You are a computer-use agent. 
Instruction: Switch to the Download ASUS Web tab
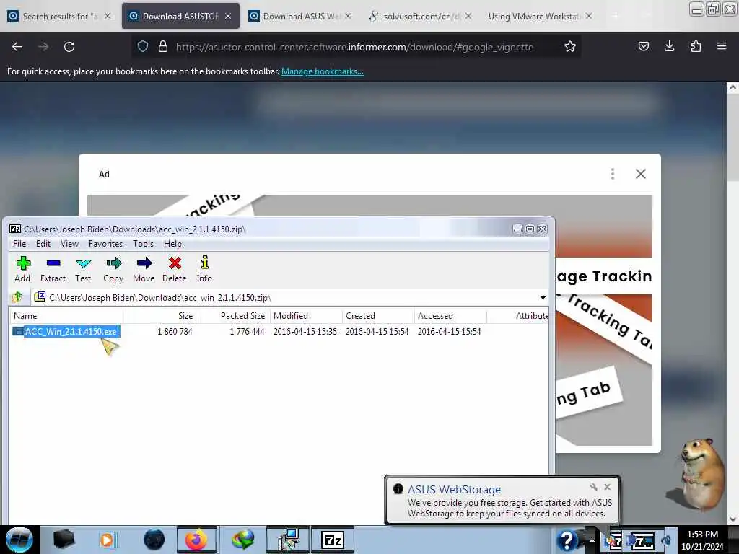click(x=301, y=16)
